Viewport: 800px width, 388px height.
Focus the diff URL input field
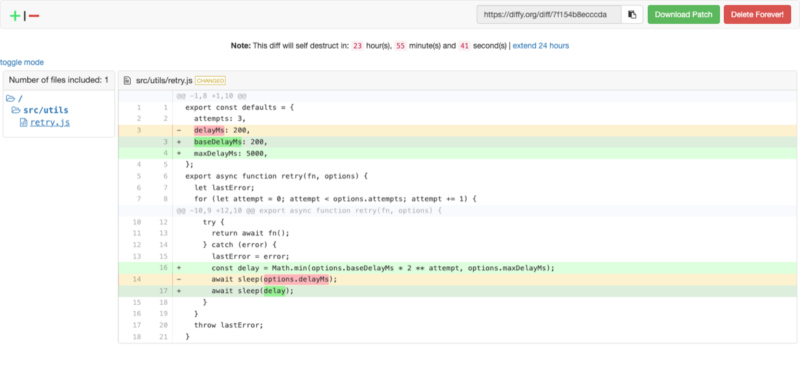tap(549, 15)
